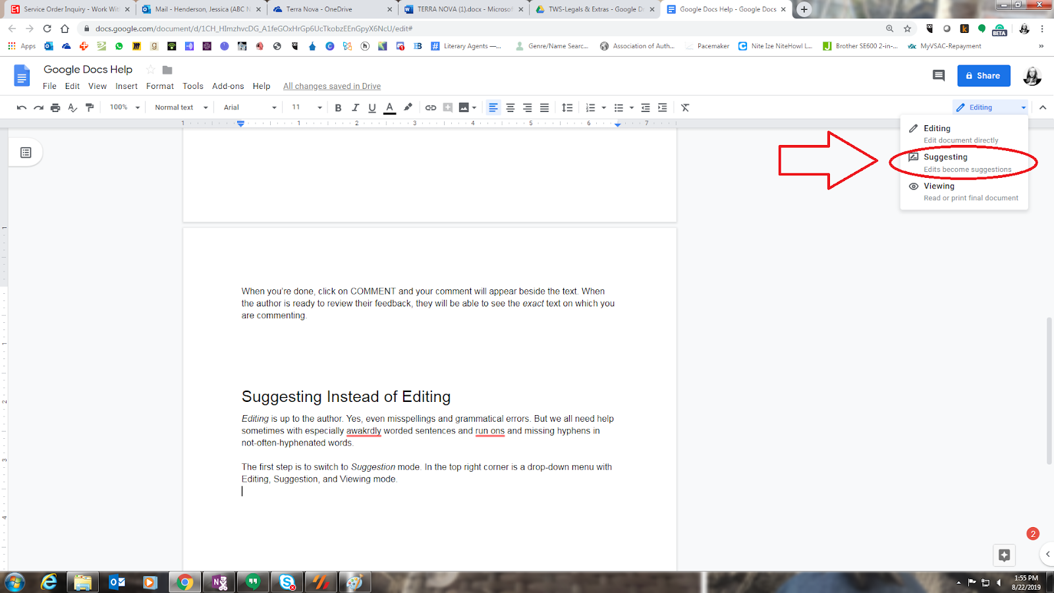This screenshot has height=593, width=1054.
Task: Decrease the paragraph indent
Action: [x=646, y=107]
